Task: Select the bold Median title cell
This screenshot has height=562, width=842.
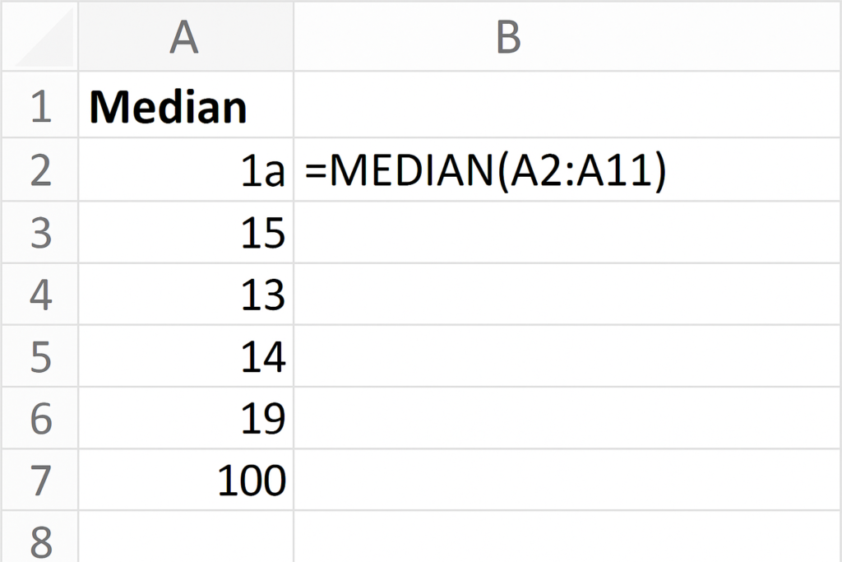Action: [185, 107]
